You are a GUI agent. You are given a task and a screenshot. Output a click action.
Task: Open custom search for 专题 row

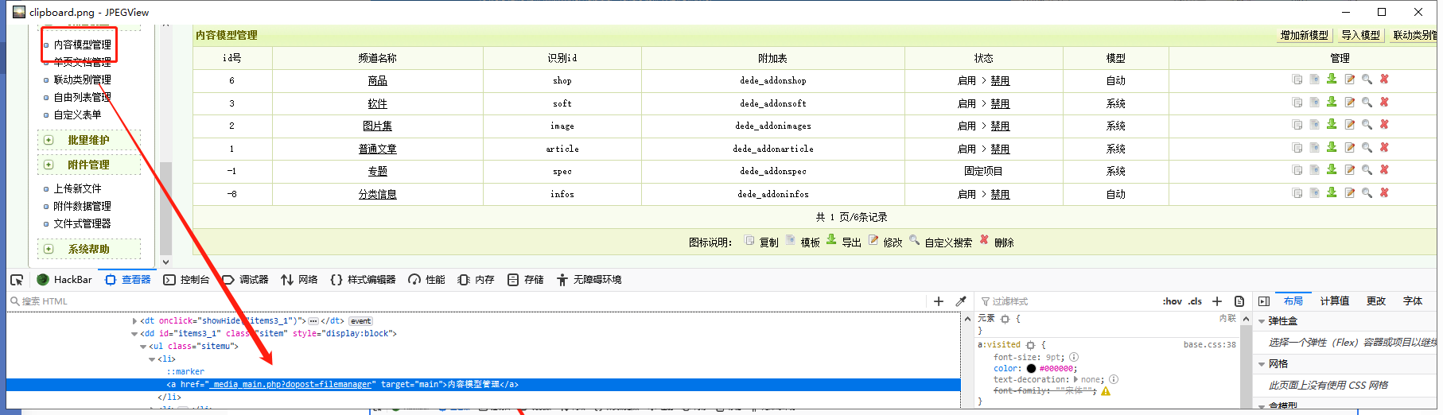tap(1367, 170)
